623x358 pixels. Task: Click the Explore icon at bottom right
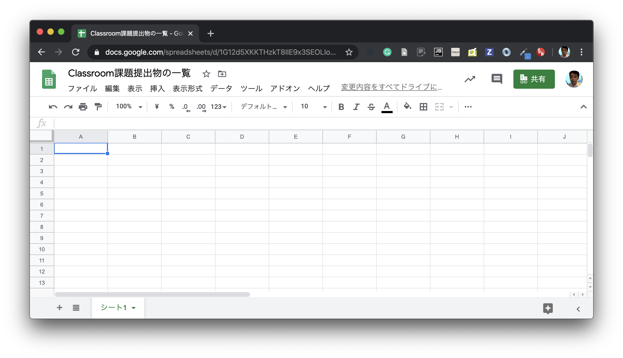pyautogui.click(x=548, y=308)
